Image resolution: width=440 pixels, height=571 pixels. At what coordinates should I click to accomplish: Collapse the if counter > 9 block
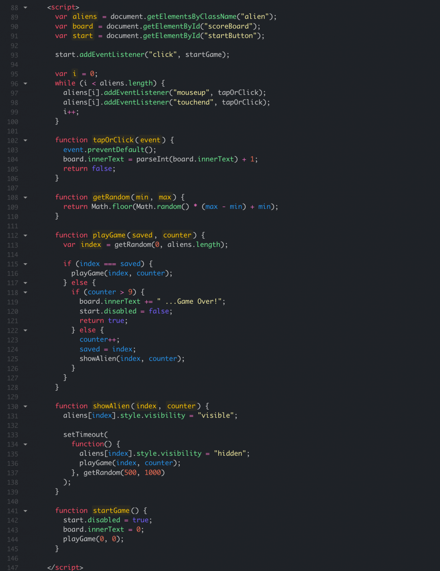pos(25,293)
